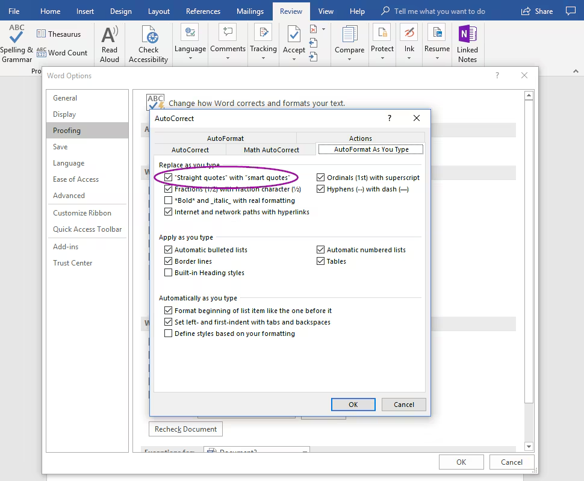Click the AutoCorrect dialog help question mark
Image resolution: width=584 pixels, height=481 pixels.
[390, 119]
